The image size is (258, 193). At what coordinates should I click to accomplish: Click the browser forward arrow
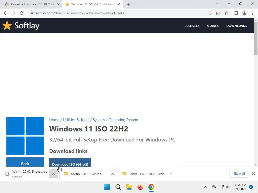14,13
